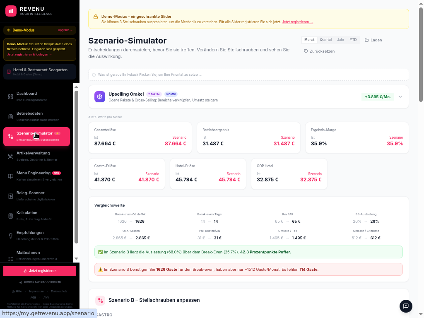424x318 pixels.
Task: Open the Kalkulation calculator icon
Action: click(11, 216)
